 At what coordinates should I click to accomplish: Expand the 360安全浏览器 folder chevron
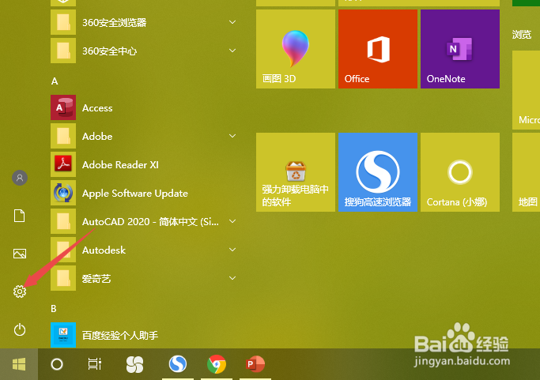(232, 22)
